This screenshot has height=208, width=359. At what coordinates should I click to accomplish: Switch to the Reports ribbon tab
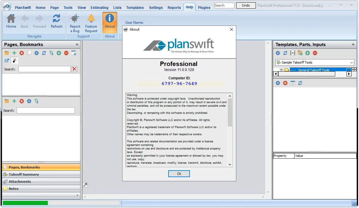[174, 8]
